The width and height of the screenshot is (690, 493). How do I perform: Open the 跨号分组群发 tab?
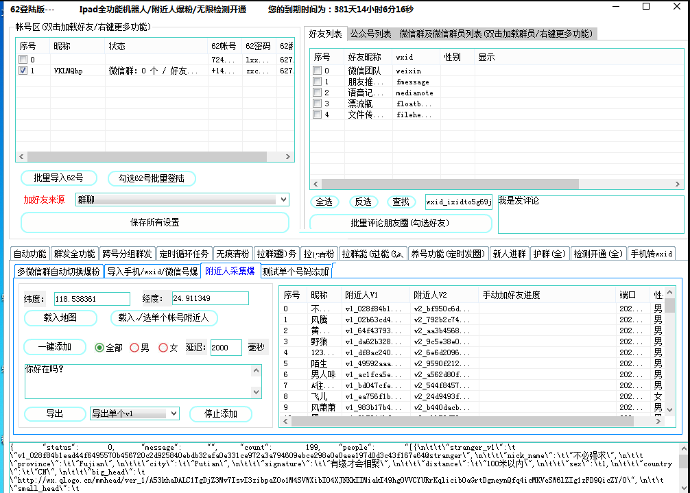(127, 254)
